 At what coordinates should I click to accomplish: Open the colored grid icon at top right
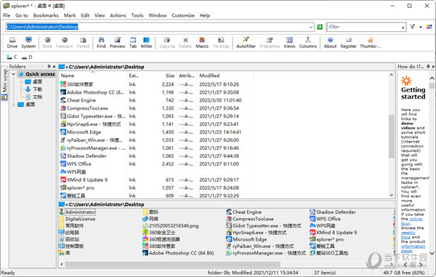coord(429,27)
